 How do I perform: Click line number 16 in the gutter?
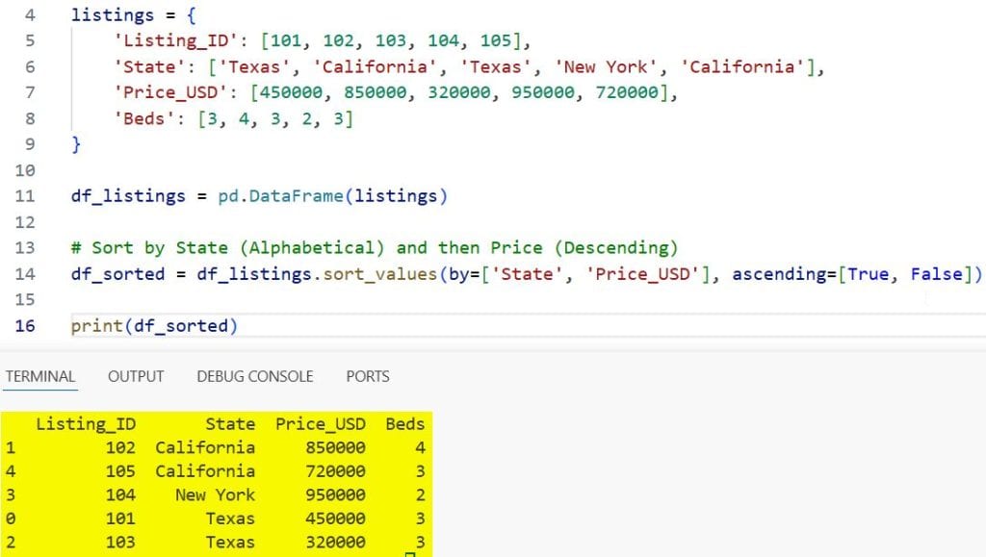point(25,326)
